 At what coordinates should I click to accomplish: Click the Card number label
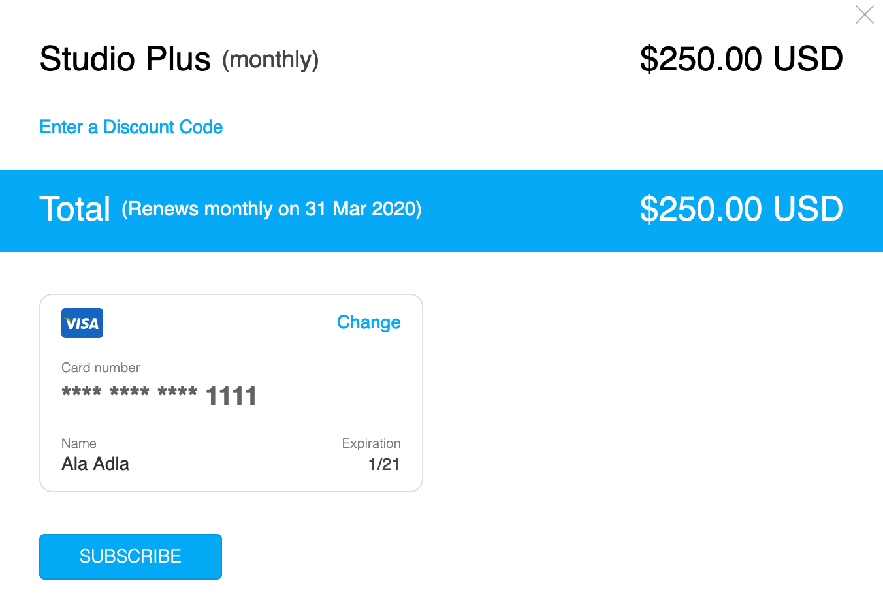pyautogui.click(x=101, y=368)
